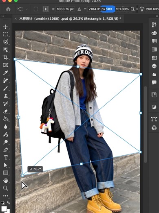Open the Swatches panel
Screen dimensions: 159x213
point(154,41)
